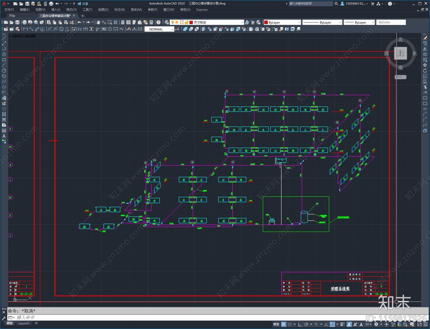Click the 模型 model space button in status bar

point(276,324)
